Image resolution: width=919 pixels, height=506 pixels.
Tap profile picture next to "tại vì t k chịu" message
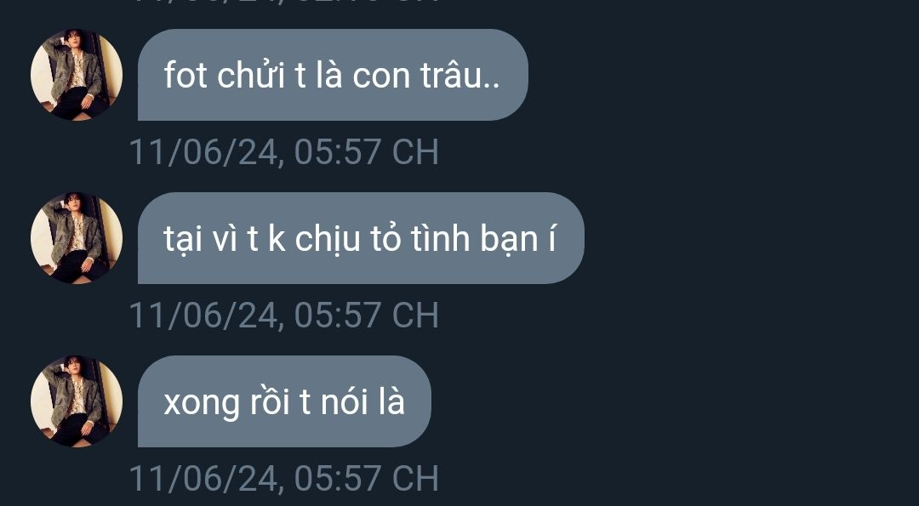pyautogui.click(x=77, y=238)
